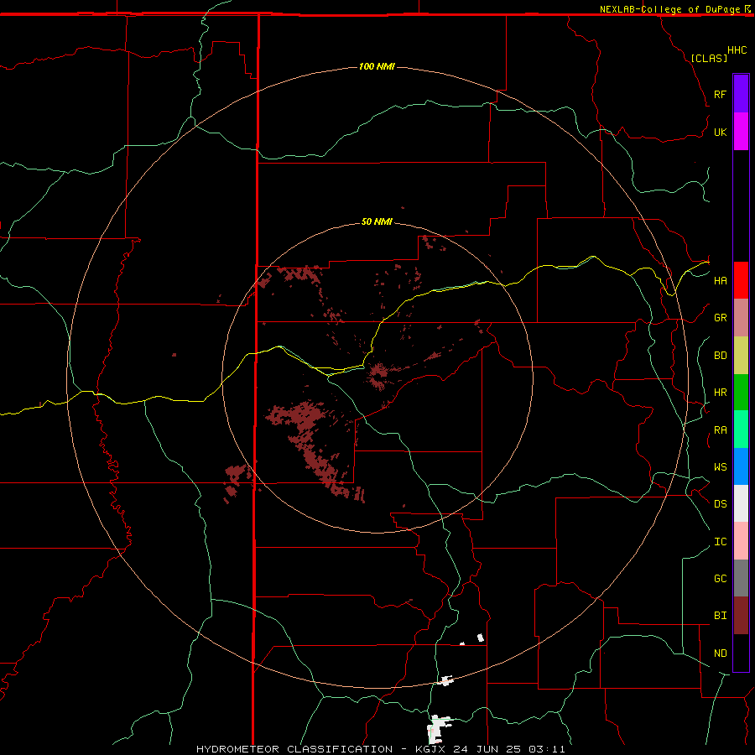Click the white DS legend color swatch
Viewport: 755px width, 755px height.
point(741,503)
